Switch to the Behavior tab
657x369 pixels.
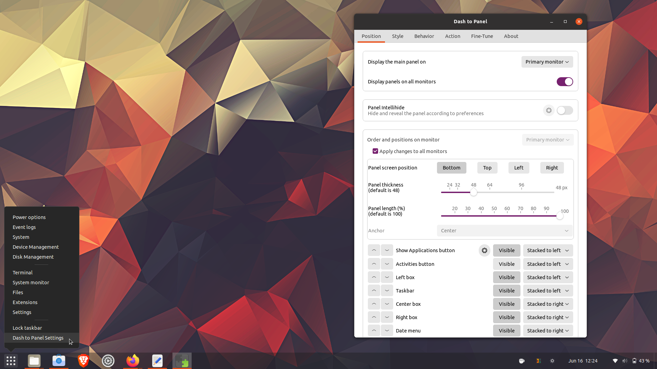click(x=424, y=36)
